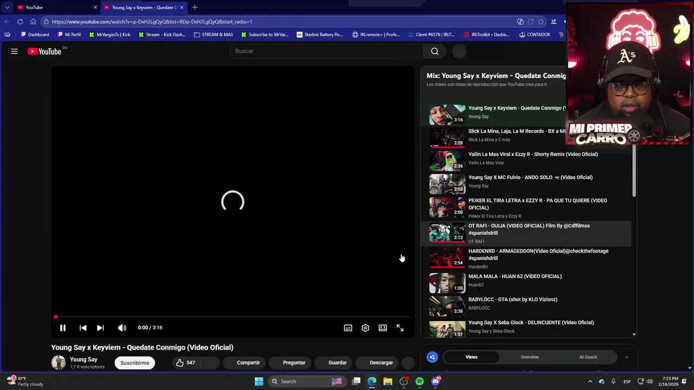Skip to previous video

point(83,328)
